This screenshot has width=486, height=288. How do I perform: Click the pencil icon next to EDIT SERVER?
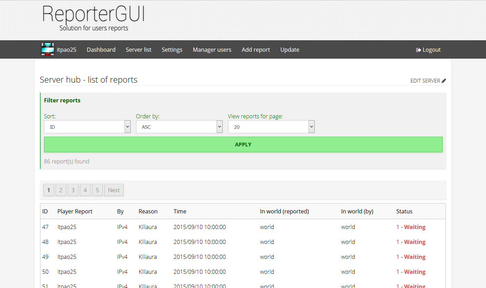[444, 80]
